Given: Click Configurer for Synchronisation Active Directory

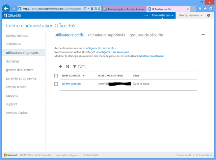Looking at the screenshot, I should click(104, 52).
